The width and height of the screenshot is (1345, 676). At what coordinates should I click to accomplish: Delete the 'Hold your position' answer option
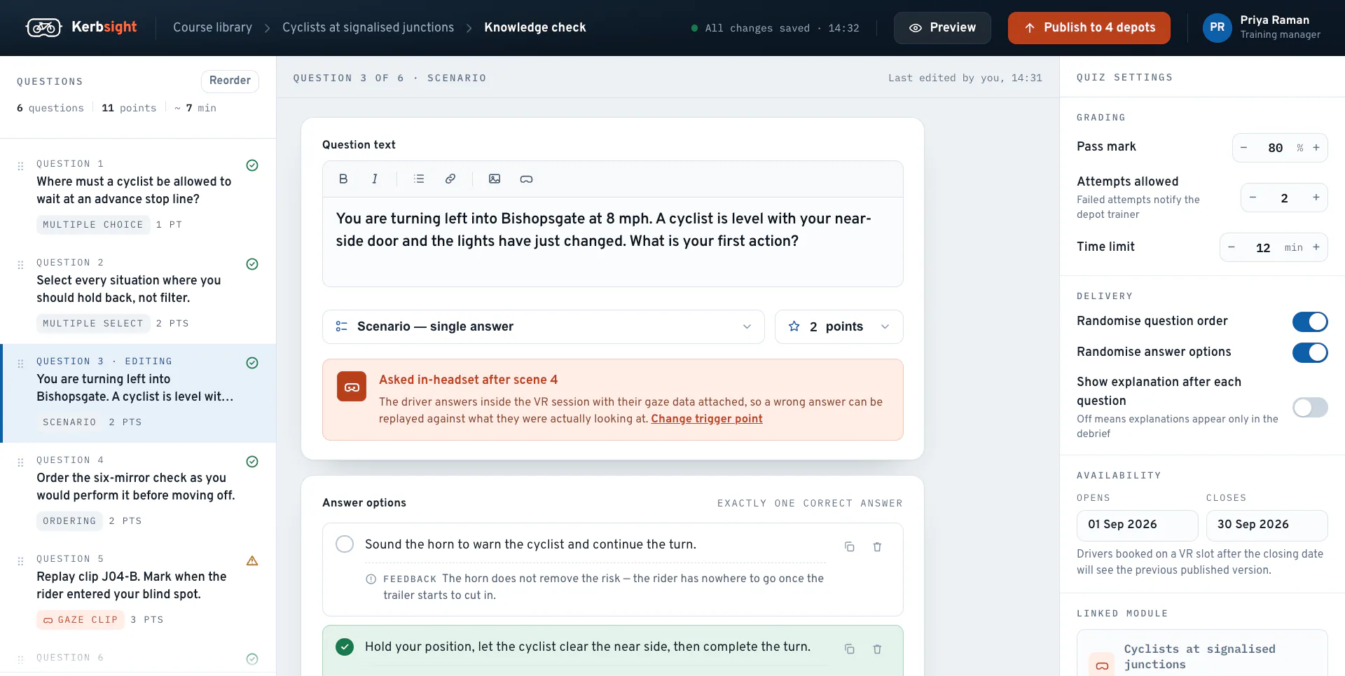[x=877, y=649]
